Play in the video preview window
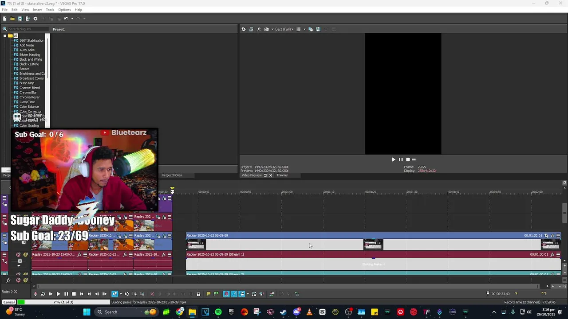This screenshot has height=319, width=568. 393,159
